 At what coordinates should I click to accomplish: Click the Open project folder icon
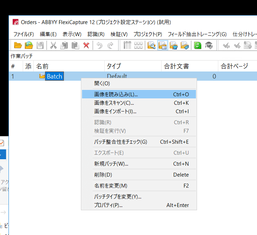pos(18,45)
